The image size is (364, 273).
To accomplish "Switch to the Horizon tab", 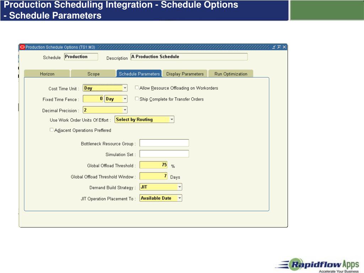I will click(47, 74).
